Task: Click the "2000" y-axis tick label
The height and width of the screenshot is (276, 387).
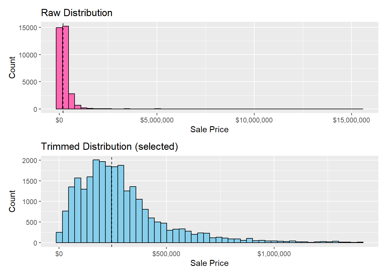Action: [x=30, y=160]
